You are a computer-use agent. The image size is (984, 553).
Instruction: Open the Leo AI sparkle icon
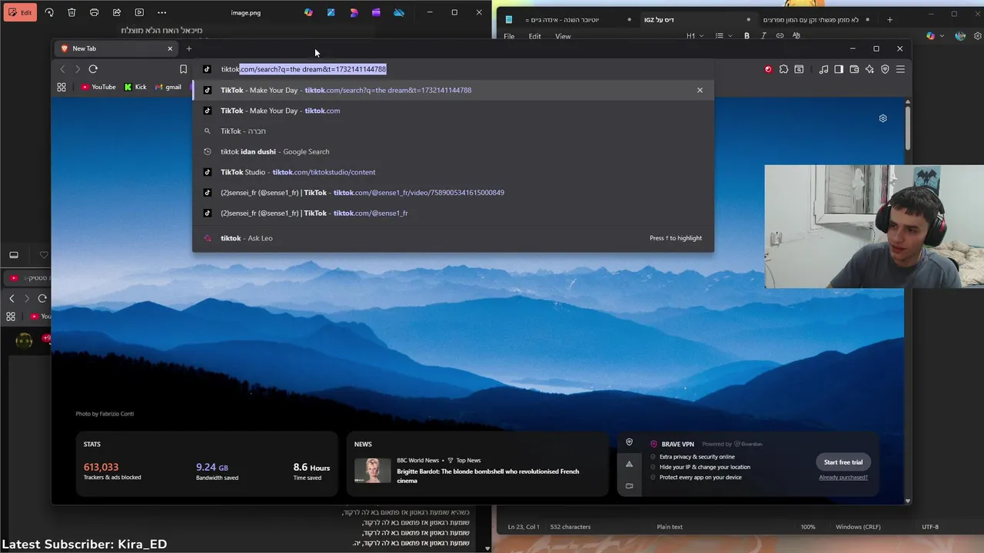click(869, 69)
